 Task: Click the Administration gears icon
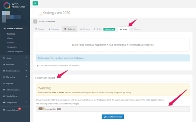coord(4,90)
